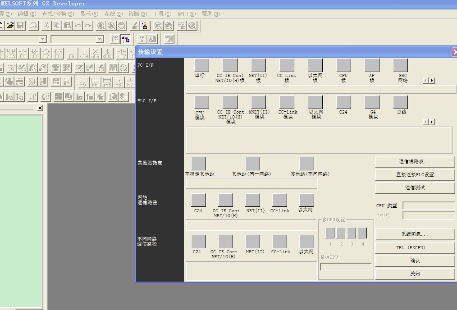Click the print toolbar icon
Image resolution: width=457 pixels, height=310 pixels.
tap(34, 26)
